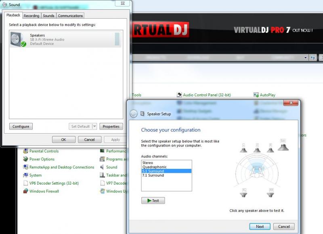
Task: Open the address bar dropdown arrow
Action: pos(306,57)
